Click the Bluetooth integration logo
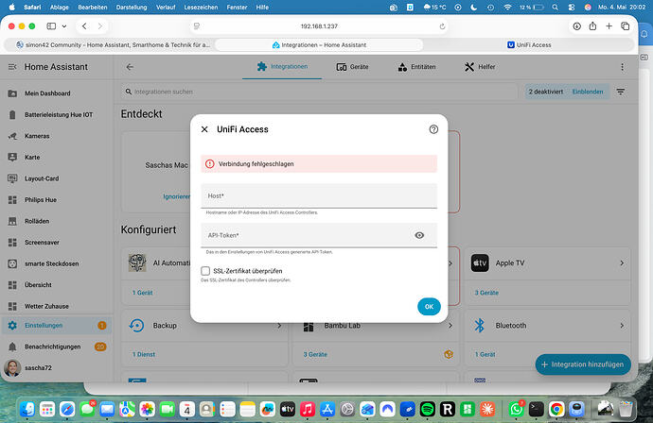Image resolution: width=653 pixels, height=423 pixels. point(480,326)
